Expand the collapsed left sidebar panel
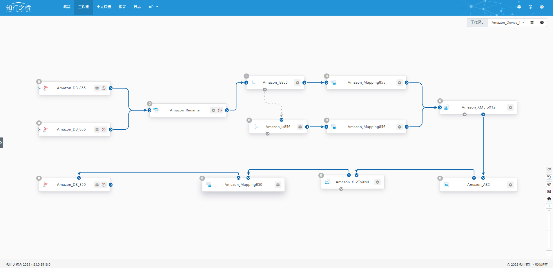The height and width of the screenshot is (268, 553). pyautogui.click(x=1, y=143)
